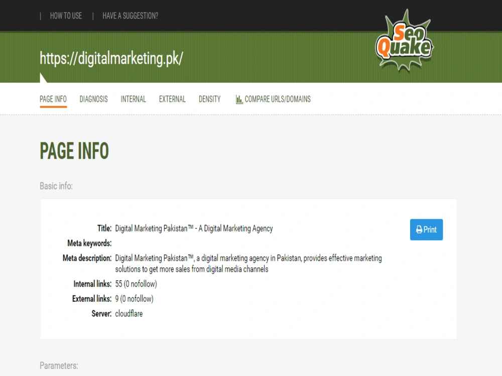Open the Internal tab

click(133, 99)
